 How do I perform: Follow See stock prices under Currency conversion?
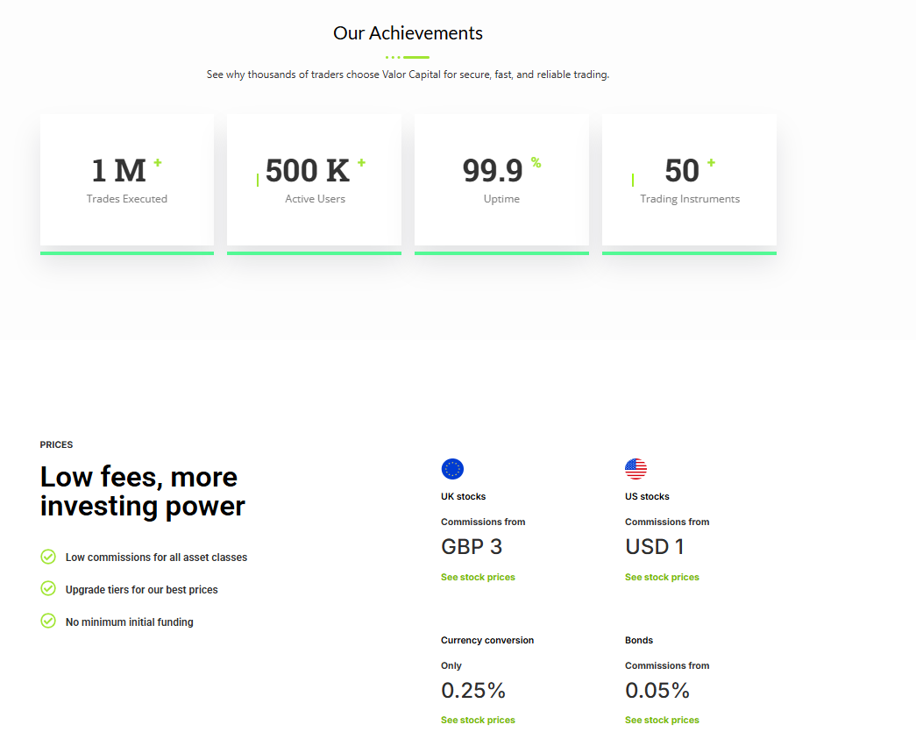coord(478,720)
